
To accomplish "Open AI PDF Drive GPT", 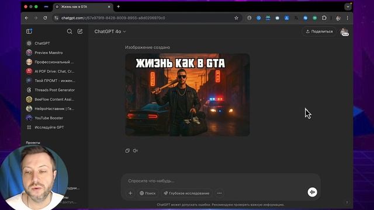I will pos(54,71).
